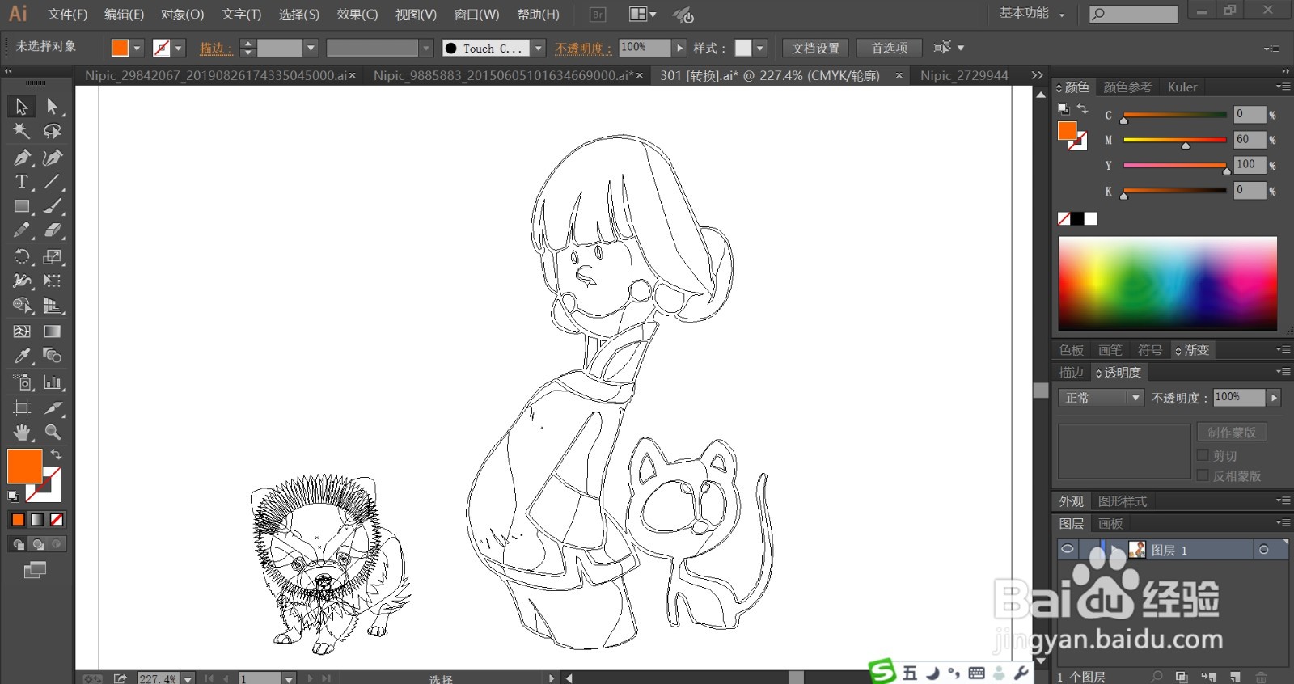Select the Scale tool

pyautogui.click(x=53, y=257)
